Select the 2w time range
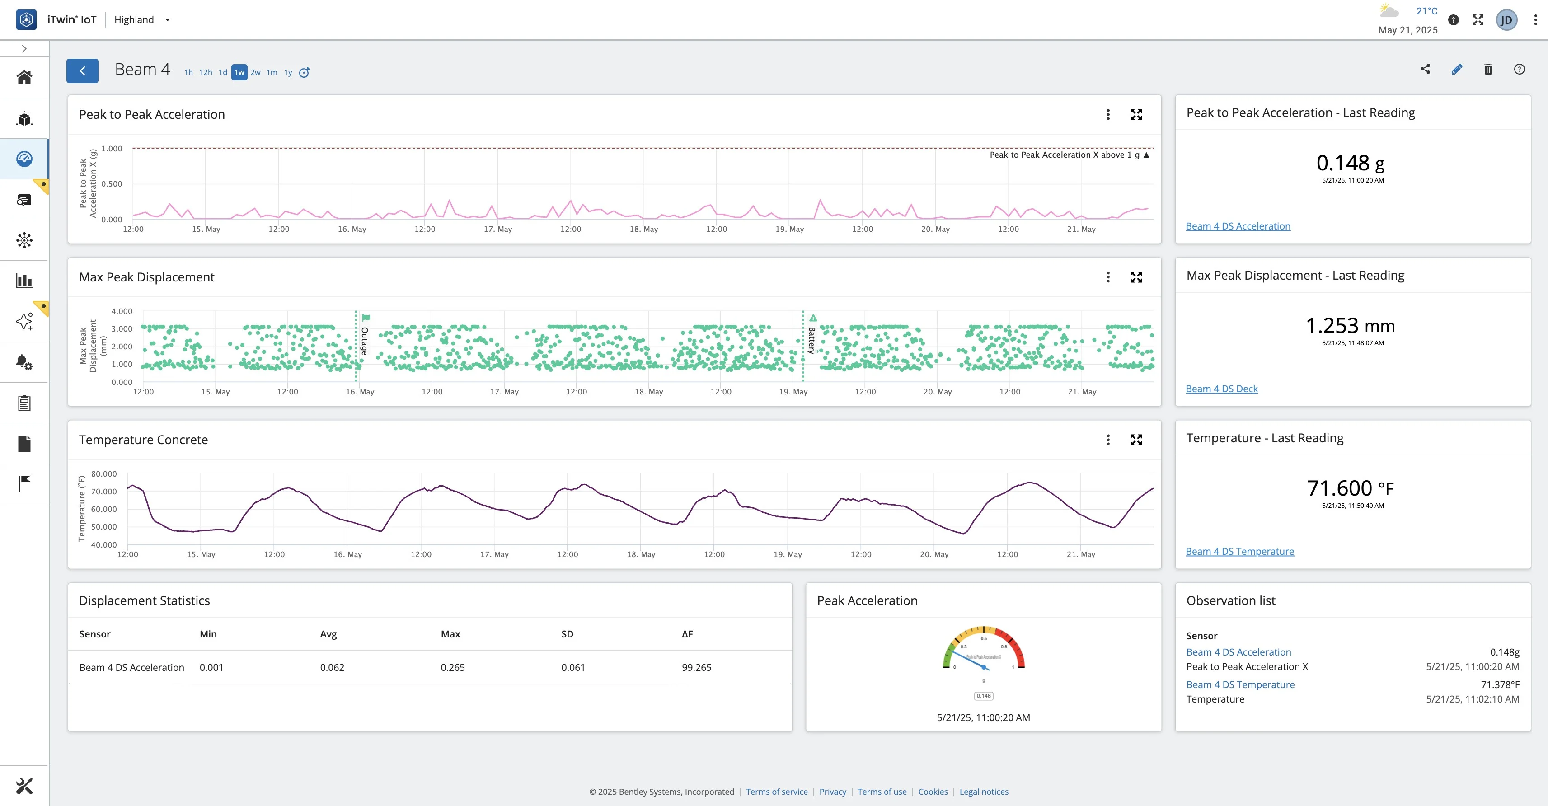 (255, 73)
